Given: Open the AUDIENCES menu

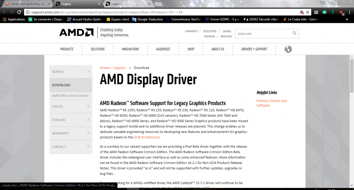Looking at the screenshot, I should pos(163,49).
